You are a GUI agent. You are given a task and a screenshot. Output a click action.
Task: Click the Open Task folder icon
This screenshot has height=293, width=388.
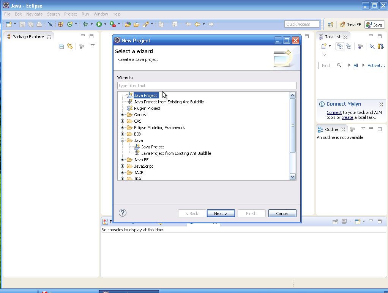click(x=136, y=24)
